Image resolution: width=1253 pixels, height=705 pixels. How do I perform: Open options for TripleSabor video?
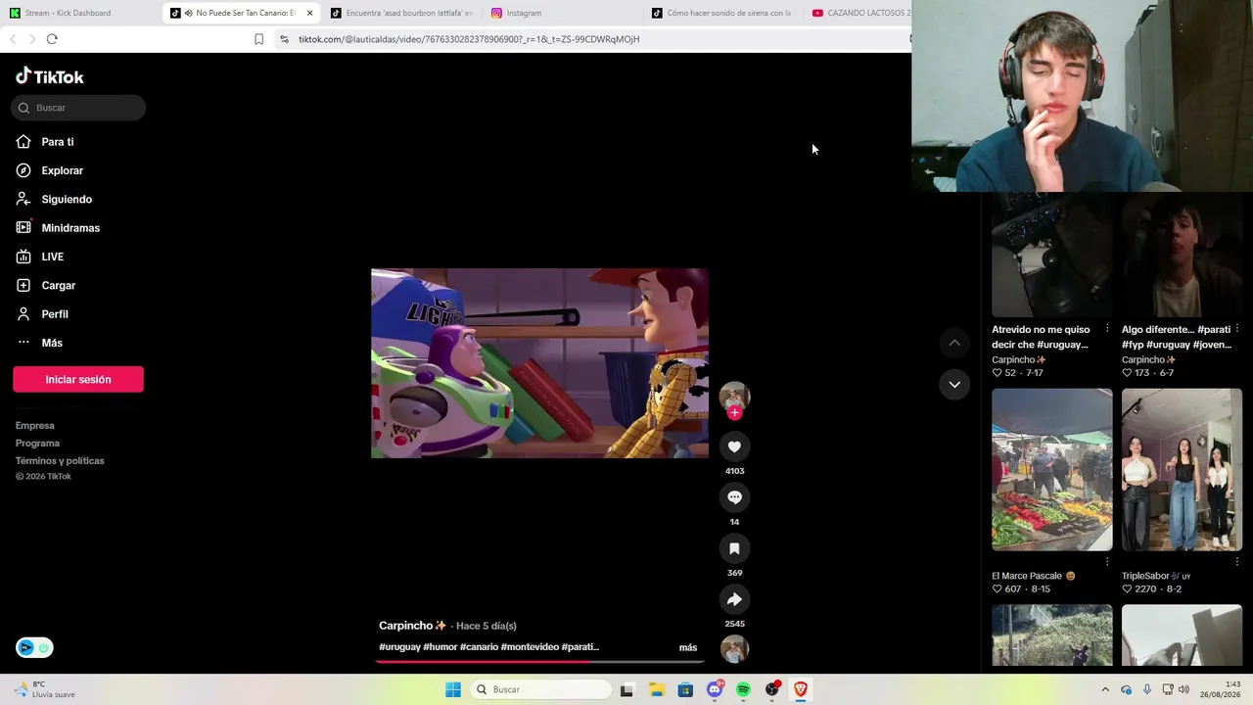click(1237, 561)
